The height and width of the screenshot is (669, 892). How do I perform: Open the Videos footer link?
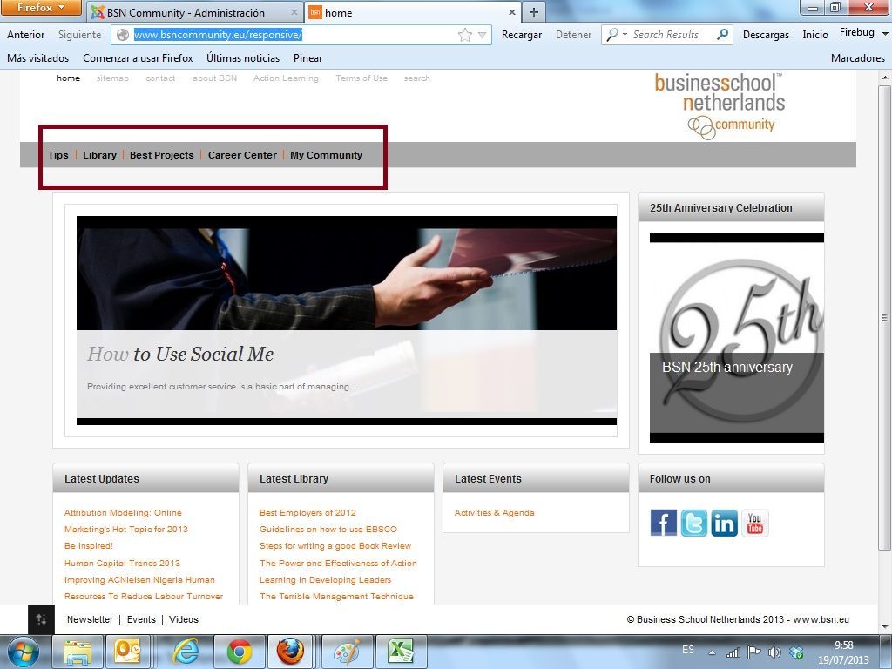(x=184, y=619)
